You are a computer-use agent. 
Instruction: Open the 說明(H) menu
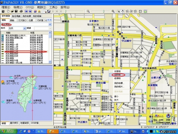pos(65,7)
